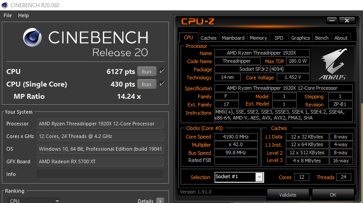Click the Level 2 value 12 x 512 KBytes

[x=307, y=152]
